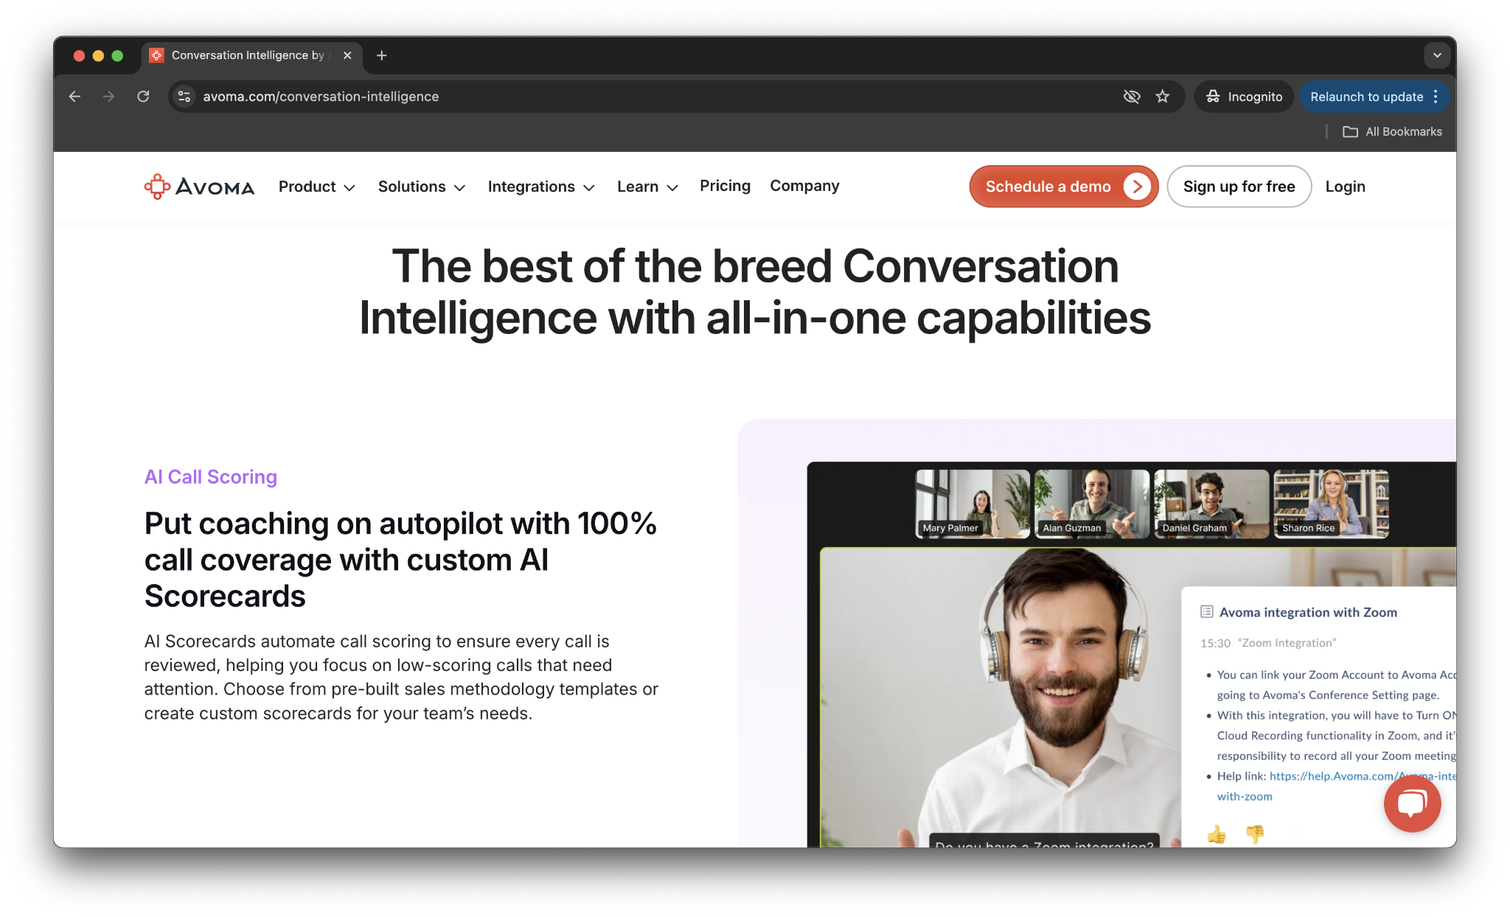Select Sharon Rice's video thumbnail
This screenshot has width=1510, height=918.
[1331, 504]
